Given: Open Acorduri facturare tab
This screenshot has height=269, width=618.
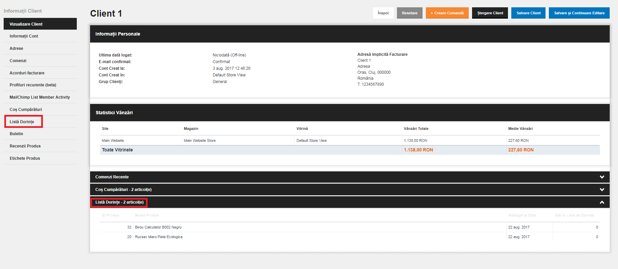Looking at the screenshot, I should [x=40, y=73].
